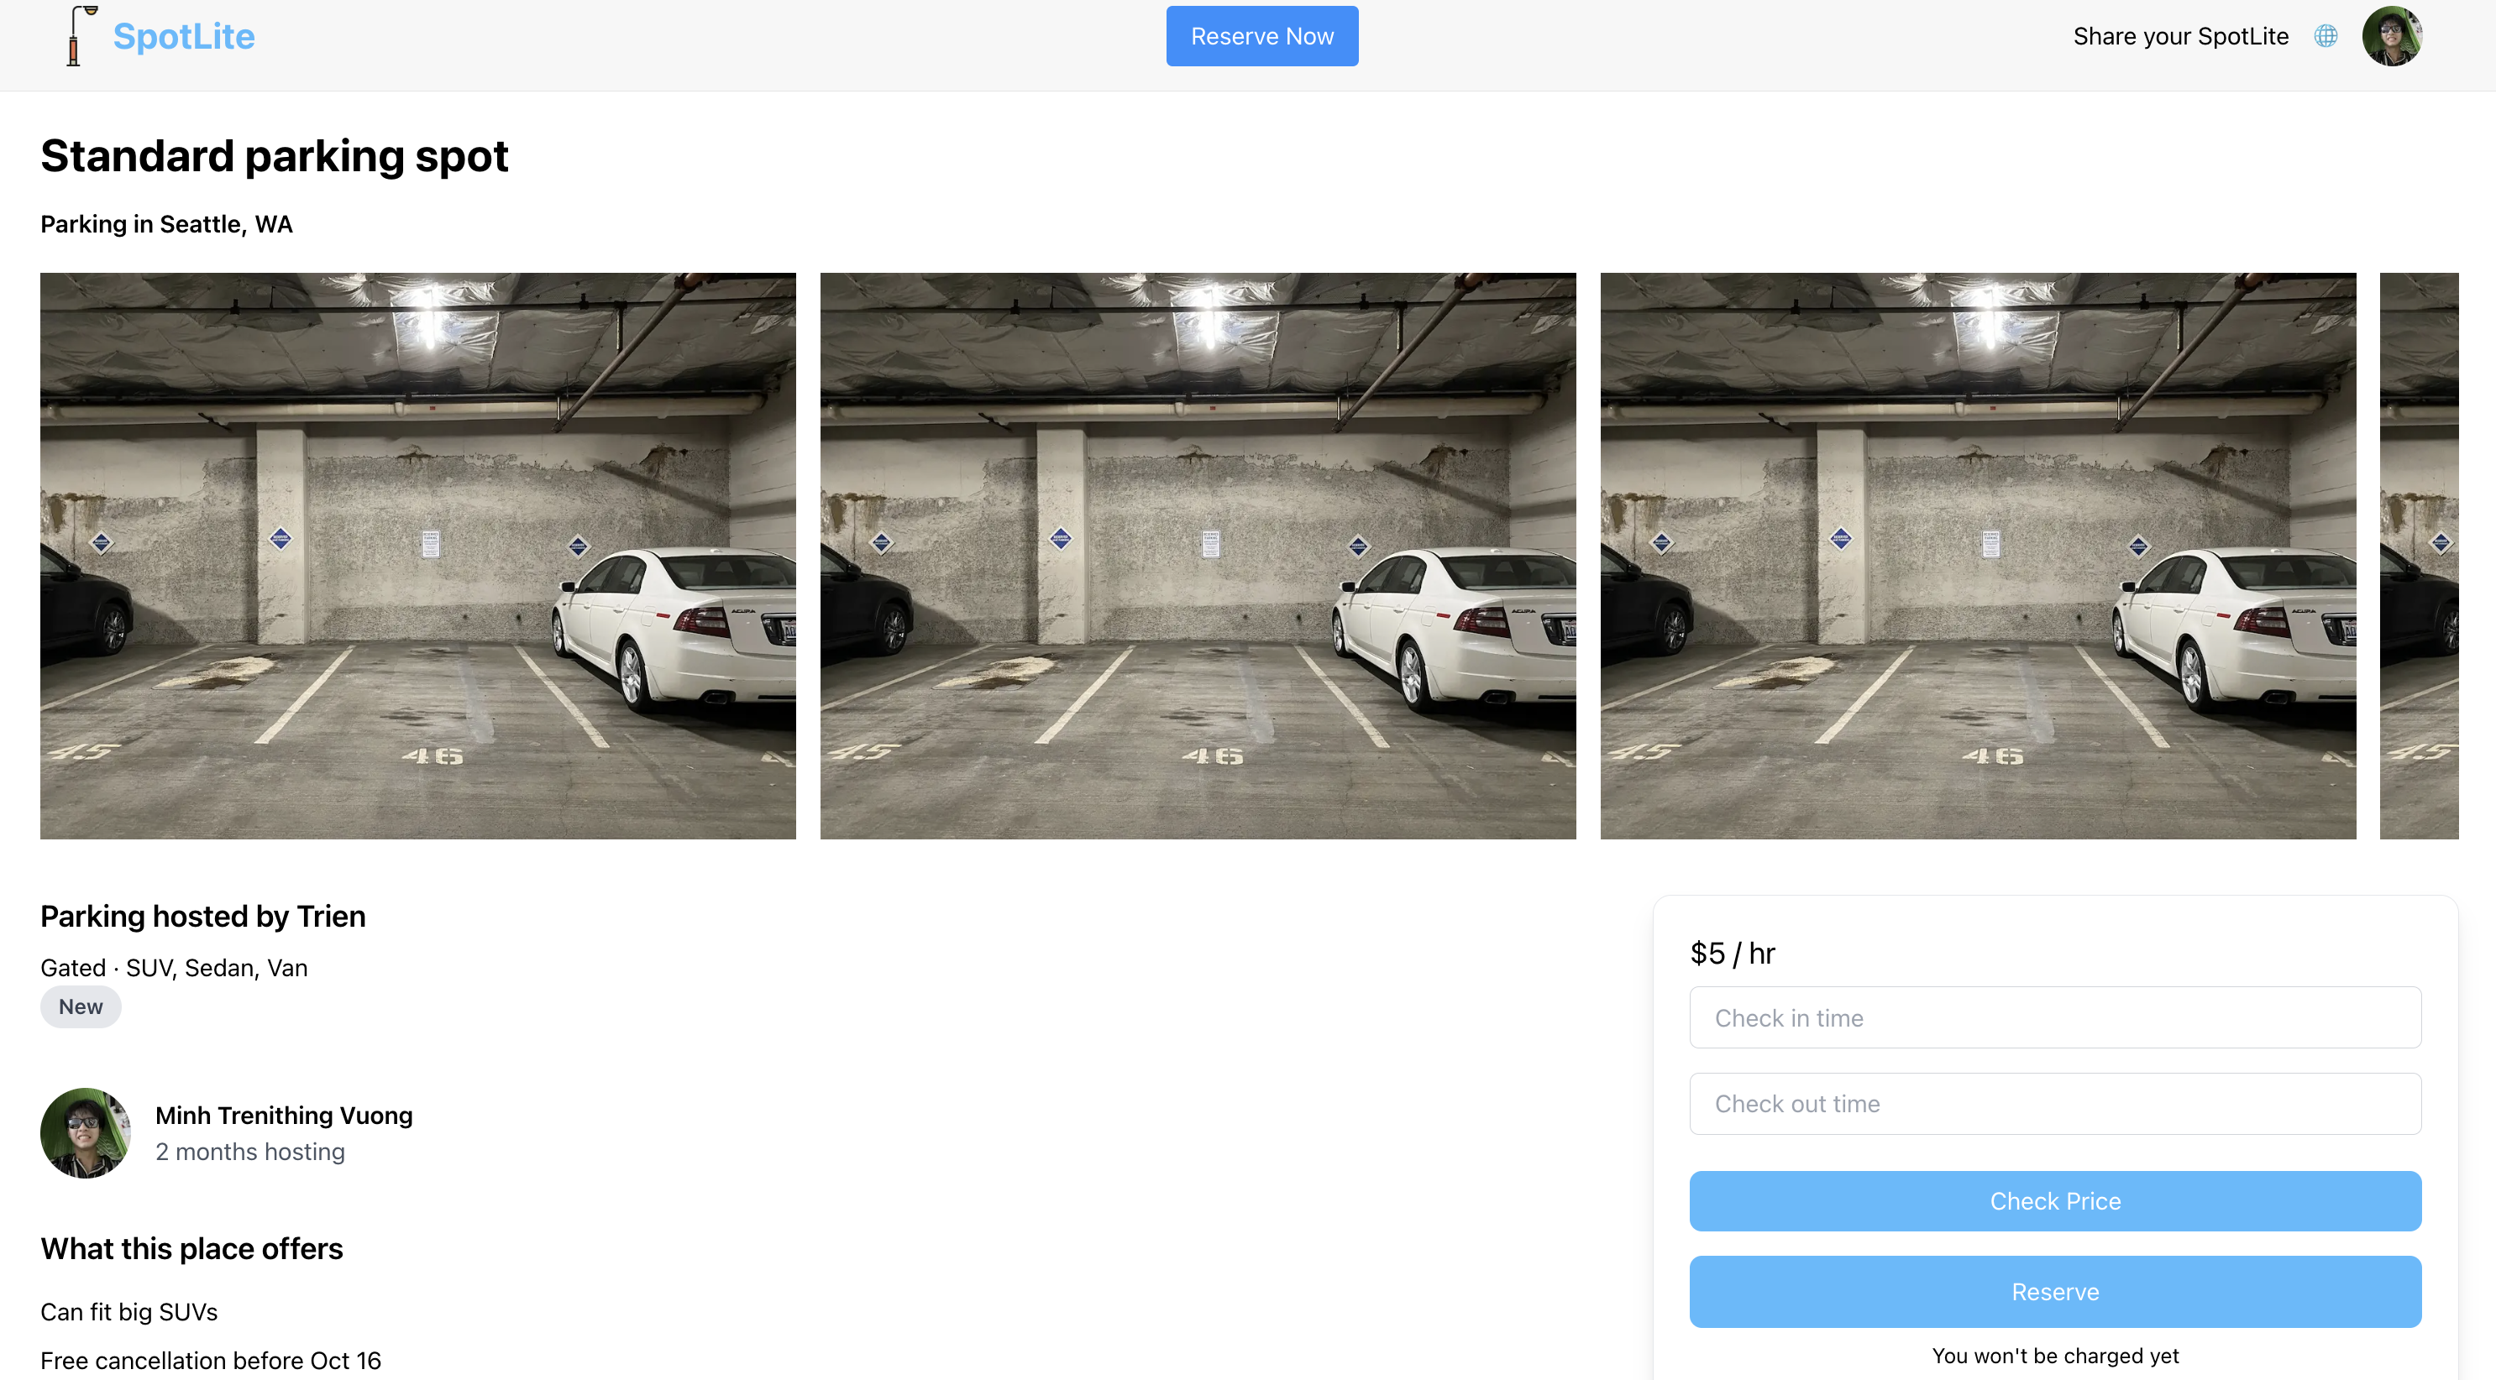Click the partially visible fourth photo

[x=2419, y=555]
